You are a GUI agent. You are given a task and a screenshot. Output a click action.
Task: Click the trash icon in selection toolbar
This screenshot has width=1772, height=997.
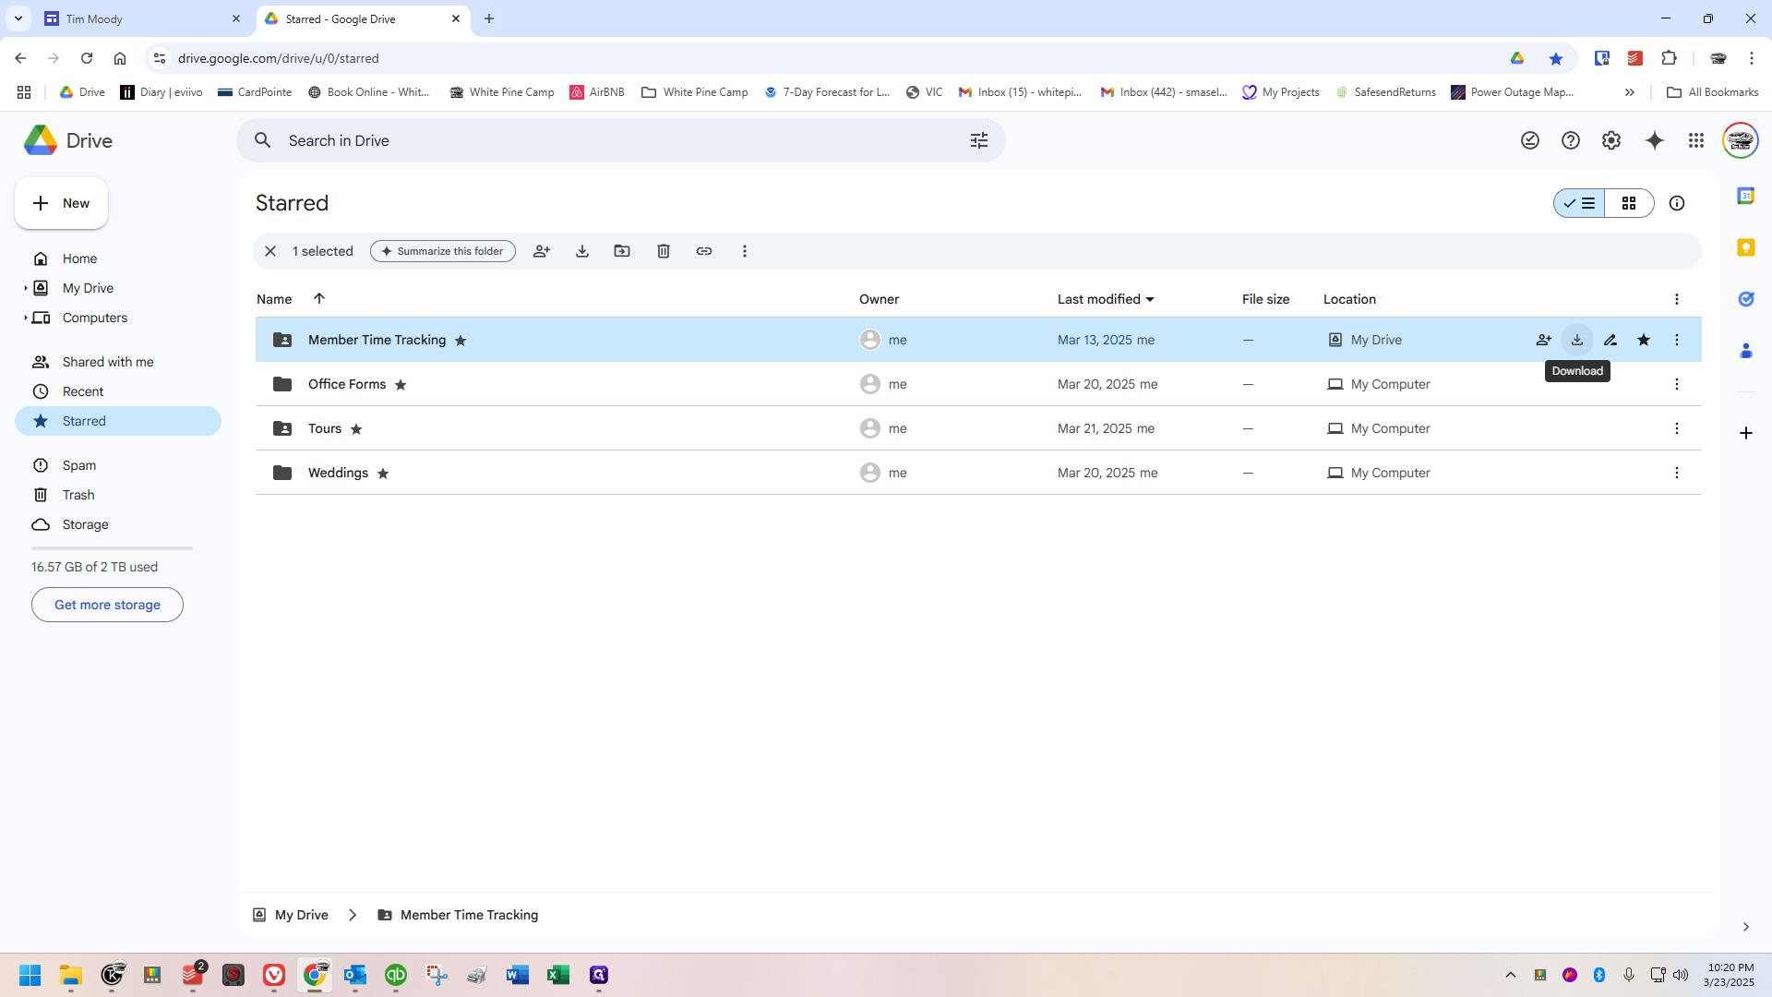(664, 251)
